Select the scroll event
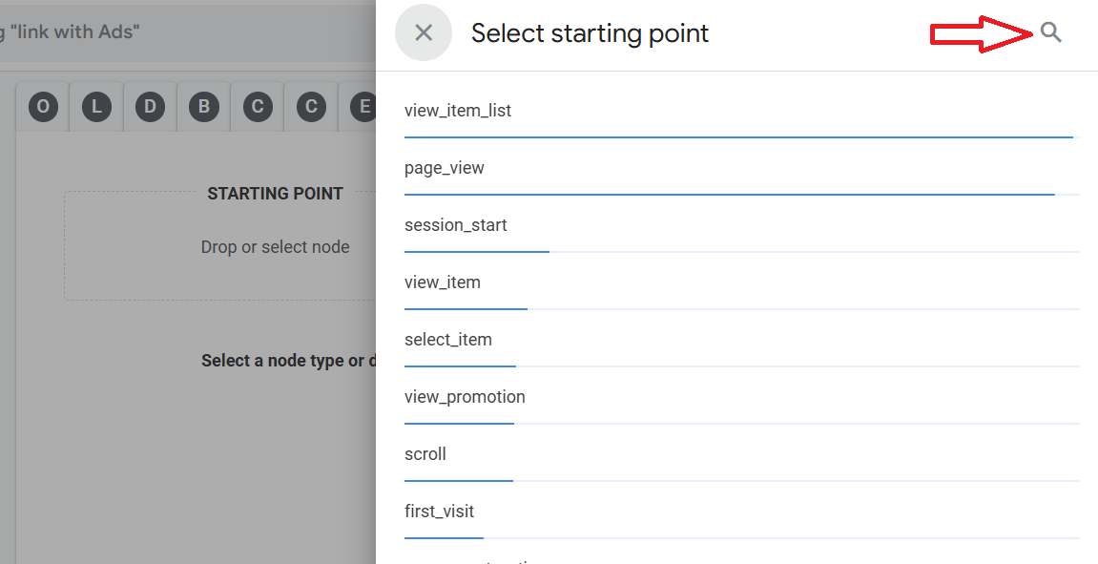Image resolution: width=1098 pixels, height=564 pixels. [x=425, y=454]
